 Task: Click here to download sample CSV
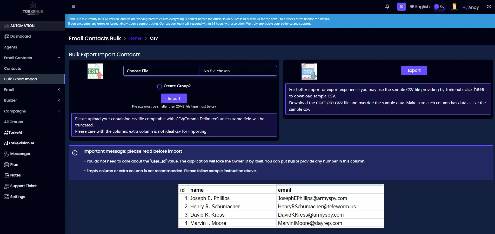coord(479,89)
